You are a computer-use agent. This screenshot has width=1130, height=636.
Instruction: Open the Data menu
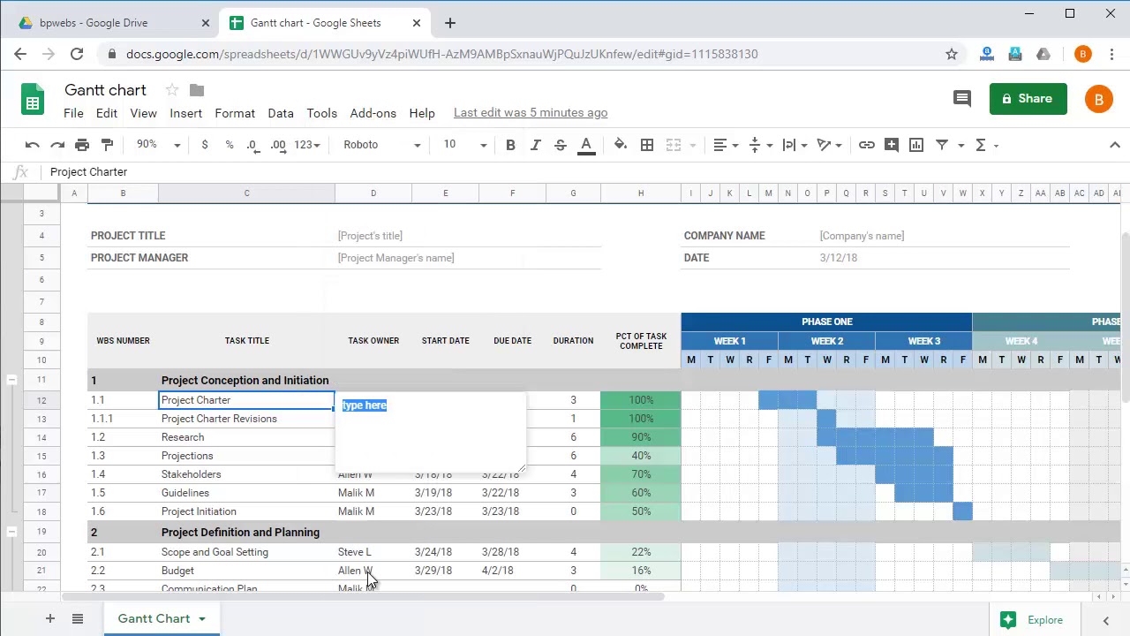click(281, 113)
